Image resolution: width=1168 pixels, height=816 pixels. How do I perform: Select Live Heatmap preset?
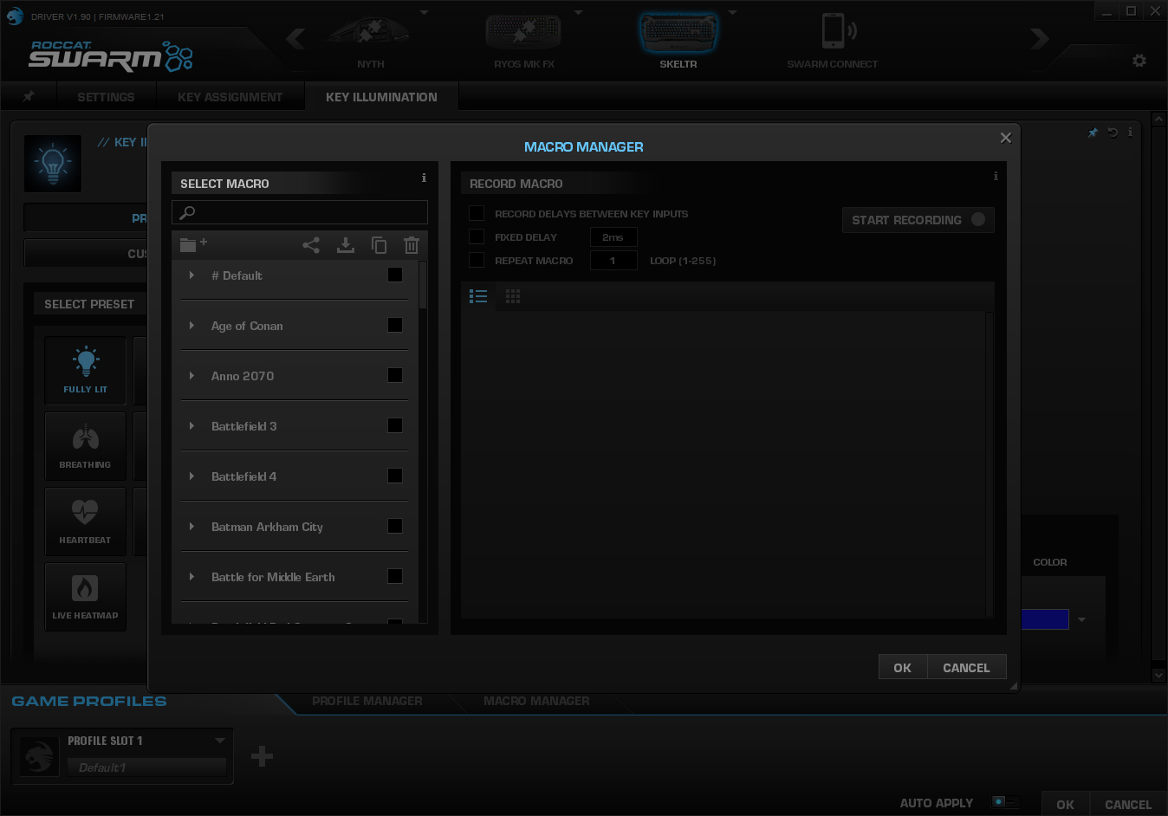coord(86,597)
